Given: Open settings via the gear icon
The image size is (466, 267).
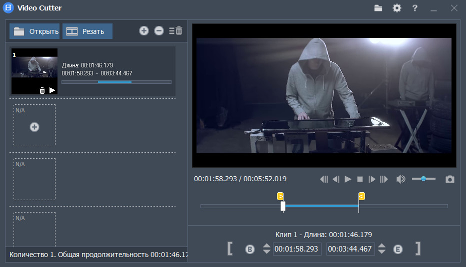Looking at the screenshot, I should pos(397,8).
